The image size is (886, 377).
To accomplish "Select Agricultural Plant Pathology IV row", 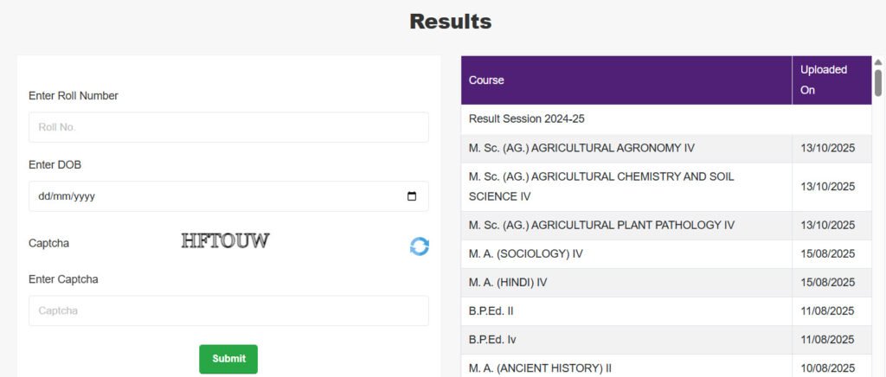I will click(x=601, y=225).
